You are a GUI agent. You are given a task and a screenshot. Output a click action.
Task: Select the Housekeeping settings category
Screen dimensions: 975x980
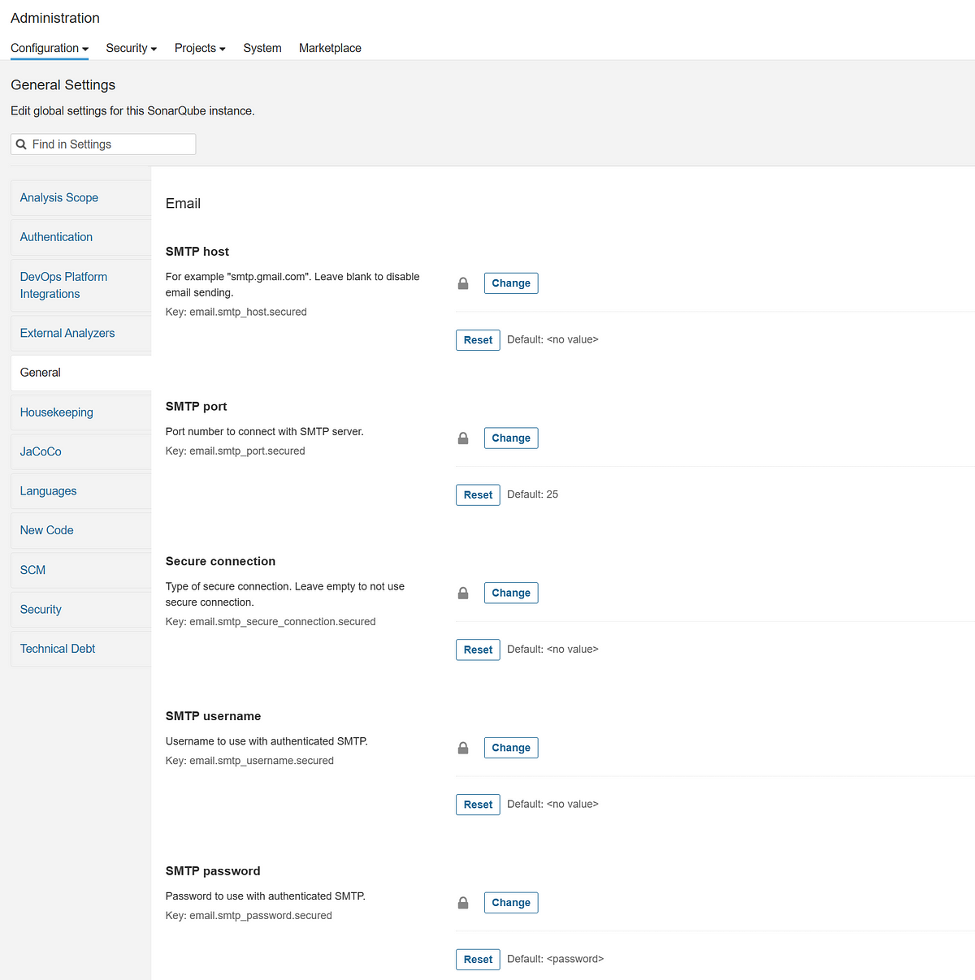pos(56,412)
